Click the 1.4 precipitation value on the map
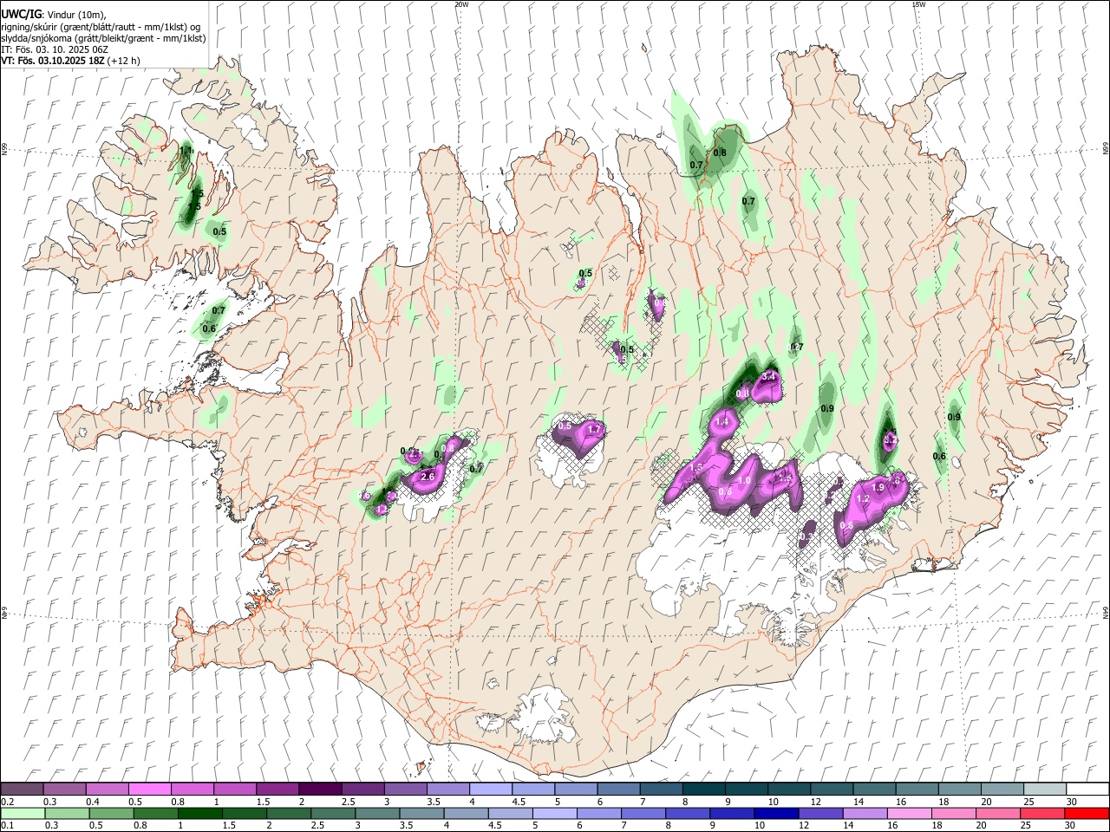 721,422
